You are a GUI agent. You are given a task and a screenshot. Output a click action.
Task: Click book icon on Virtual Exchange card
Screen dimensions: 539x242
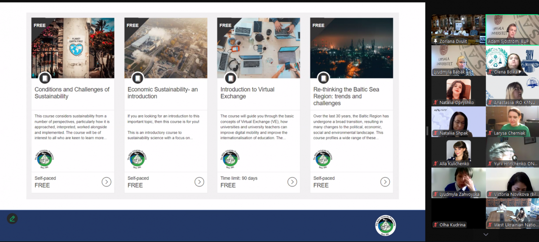point(230,78)
